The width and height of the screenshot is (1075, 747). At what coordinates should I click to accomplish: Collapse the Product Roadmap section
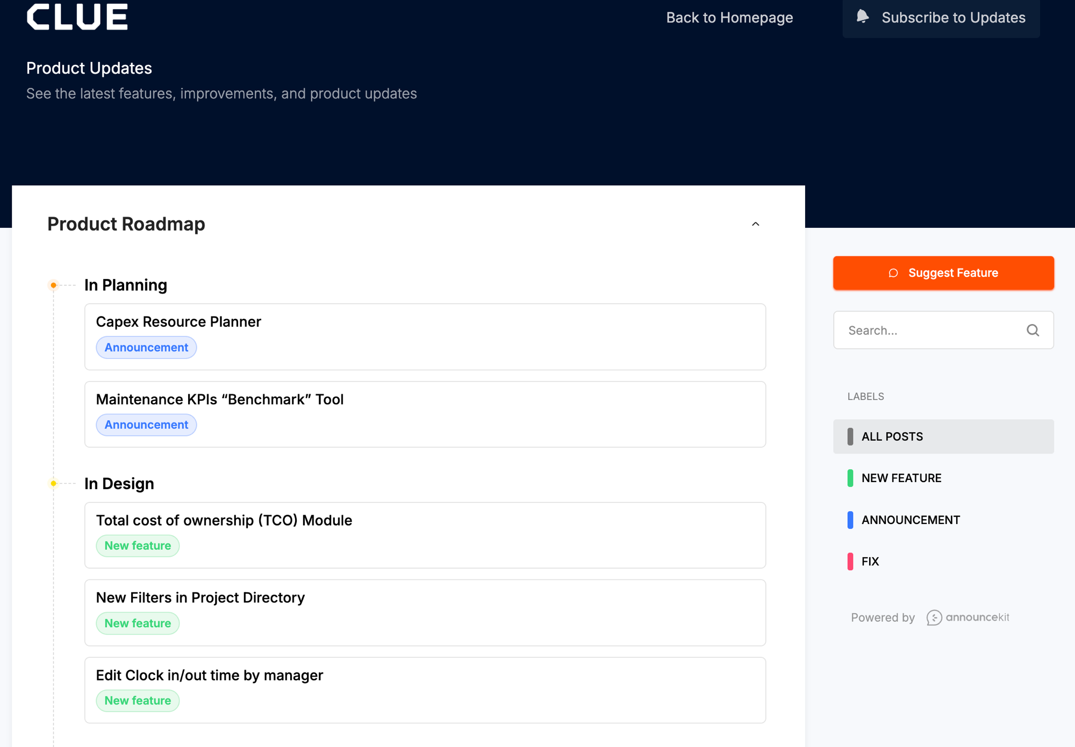coord(756,224)
